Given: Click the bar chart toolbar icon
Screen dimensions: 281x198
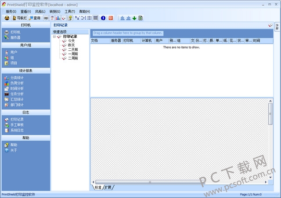Looking at the screenshot, I should [x=58, y=18].
